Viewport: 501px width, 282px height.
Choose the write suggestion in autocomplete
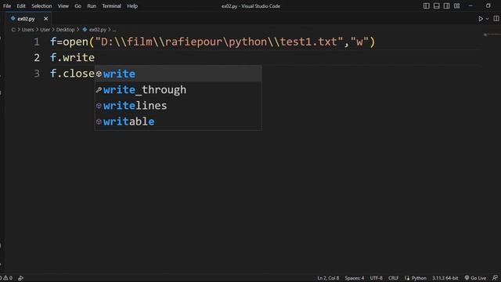pos(178,74)
